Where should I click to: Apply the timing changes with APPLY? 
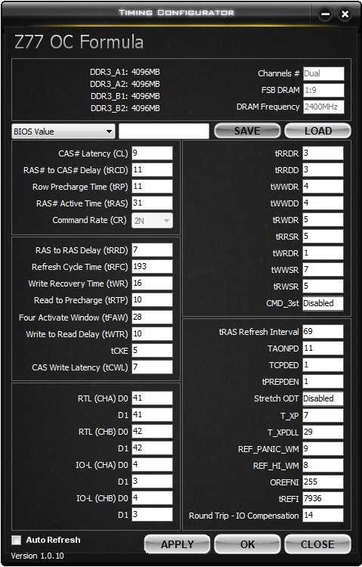coord(177,544)
